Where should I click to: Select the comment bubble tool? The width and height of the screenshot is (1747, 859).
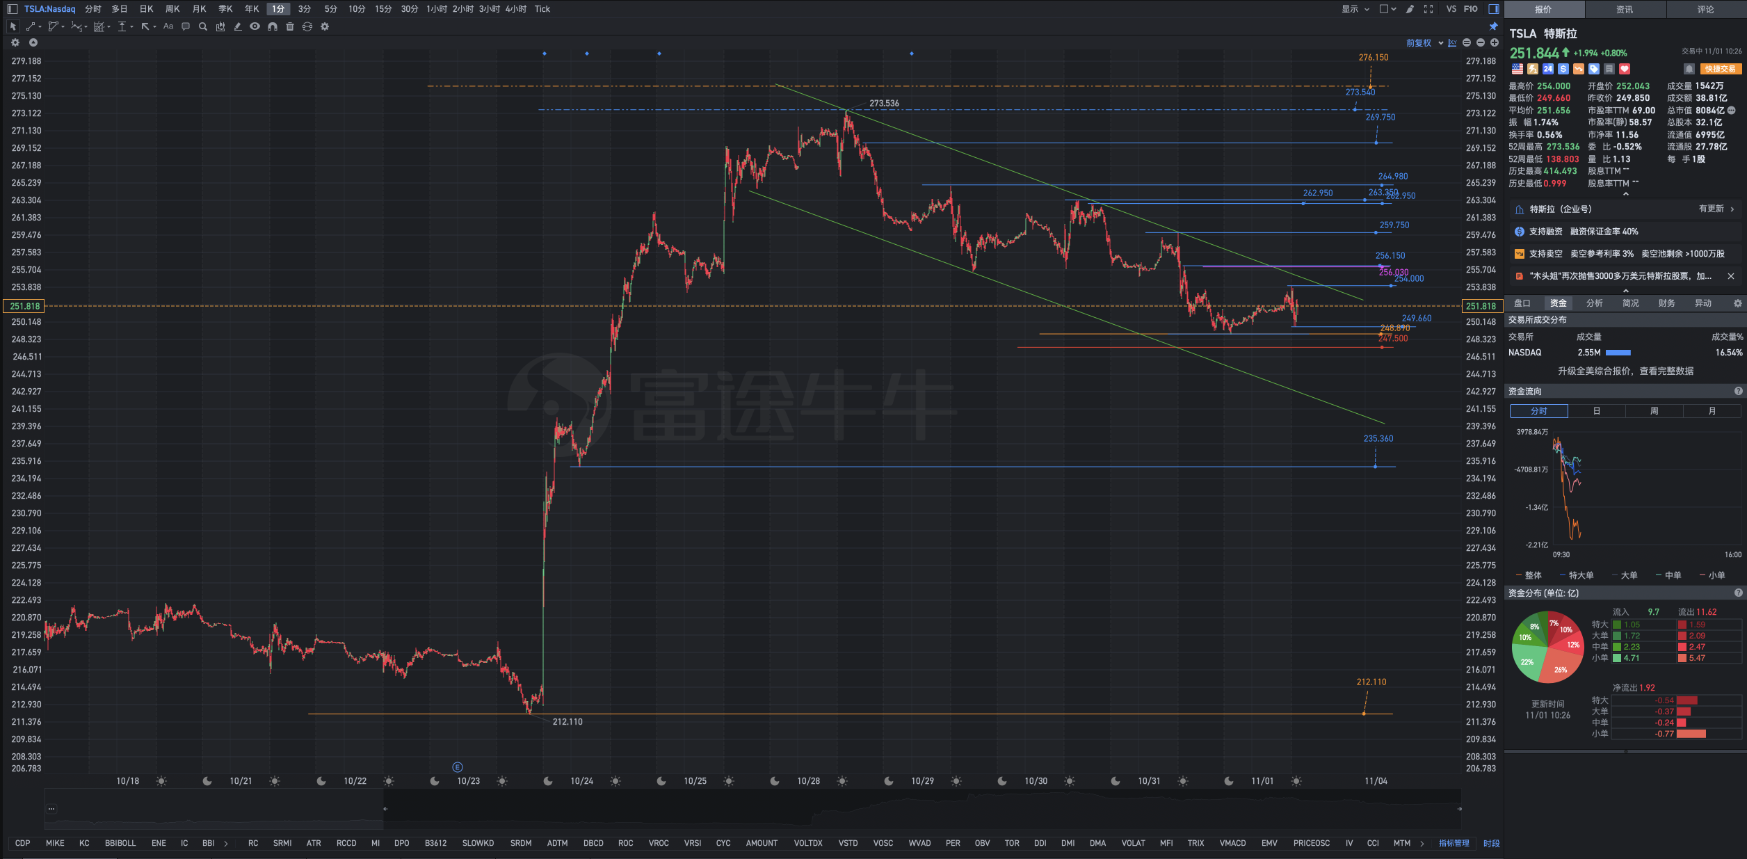pyautogui.click(x=186, y=26)
